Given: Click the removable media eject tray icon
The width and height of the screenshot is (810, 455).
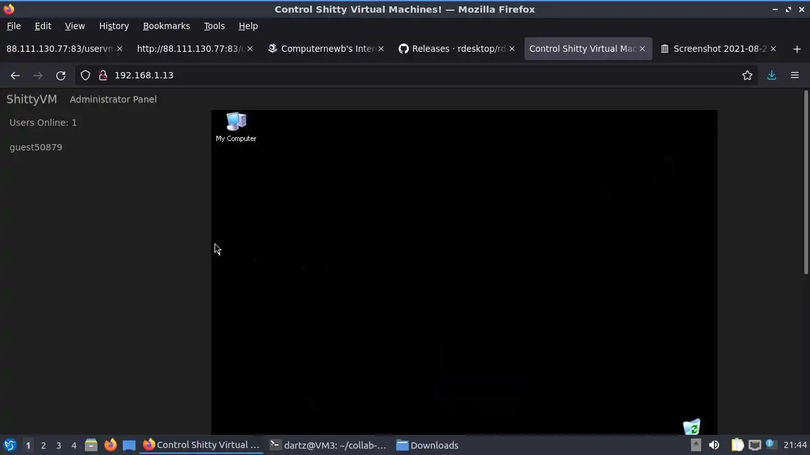Looking at the screenshot, I should pos(695,446).
